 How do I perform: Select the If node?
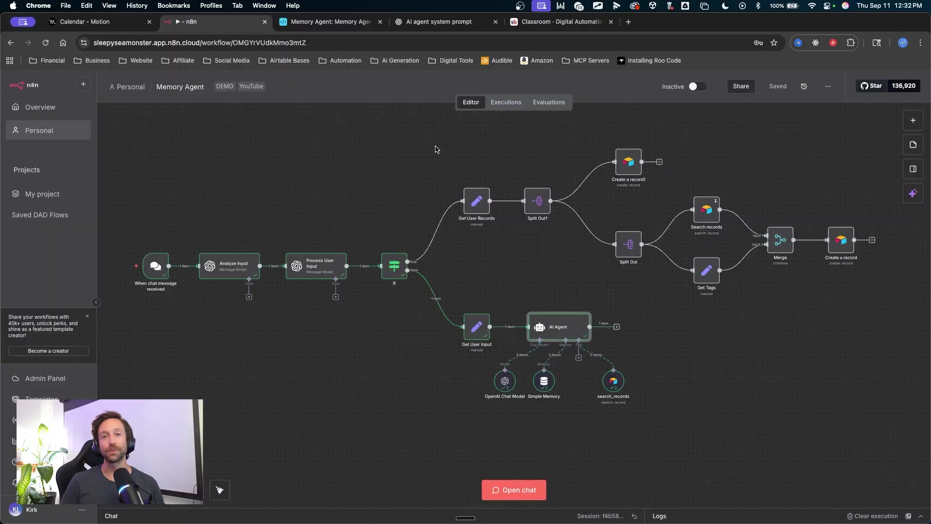click(x=394, y=266)
